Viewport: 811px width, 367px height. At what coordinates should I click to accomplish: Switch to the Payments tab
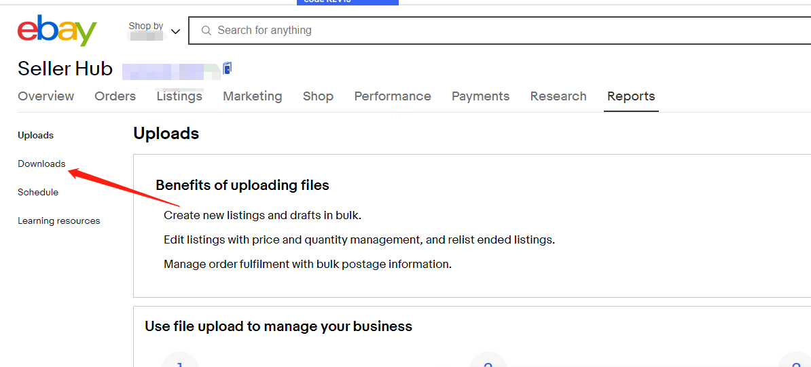click(480, 96)
